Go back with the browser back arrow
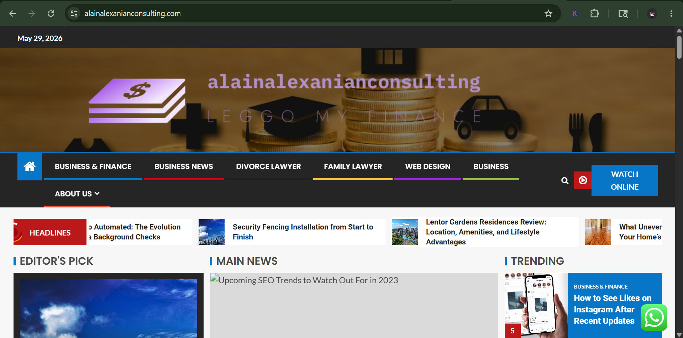The image size is (683, 338). [12, 14]
